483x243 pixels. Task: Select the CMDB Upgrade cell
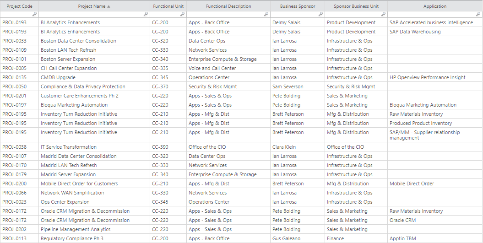tap(94, 77)
